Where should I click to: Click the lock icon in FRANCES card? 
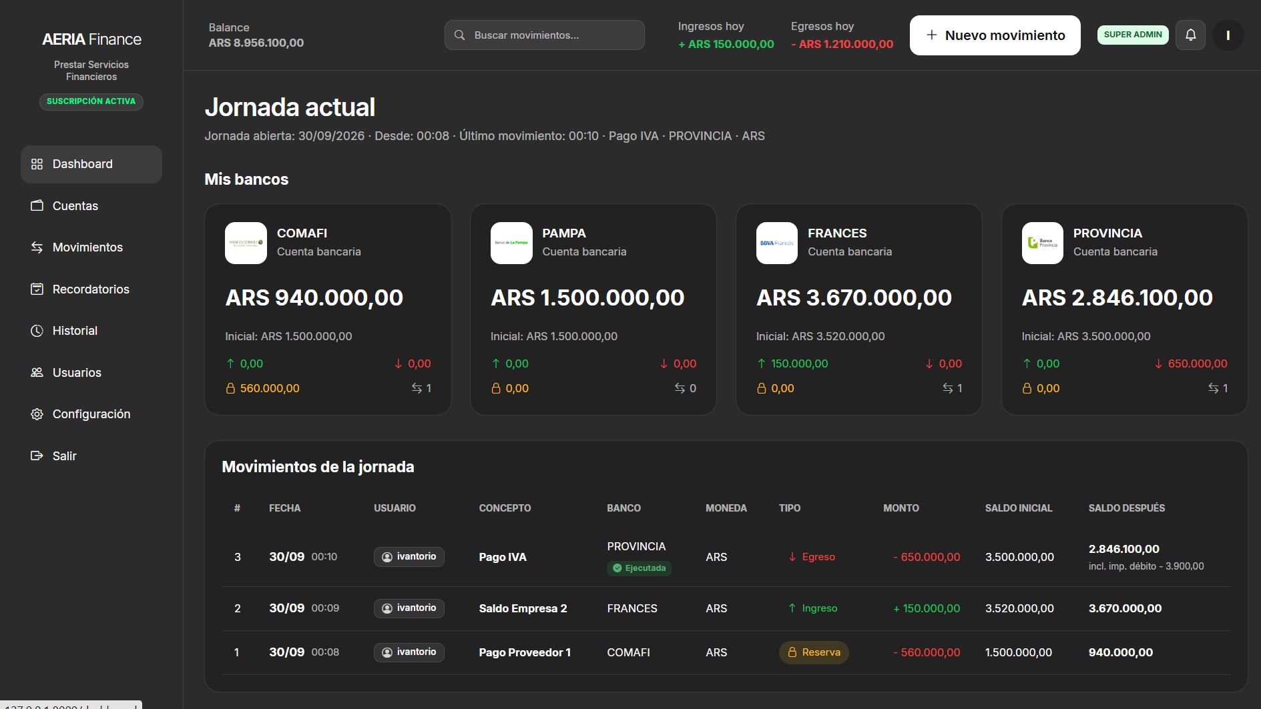tap(762, 388)
